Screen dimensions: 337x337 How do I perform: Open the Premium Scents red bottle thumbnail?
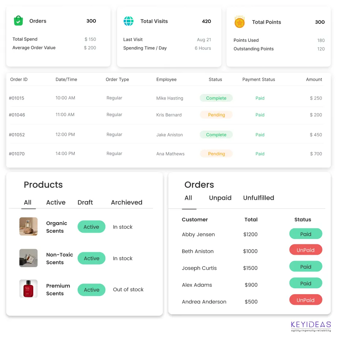(29, 288)
